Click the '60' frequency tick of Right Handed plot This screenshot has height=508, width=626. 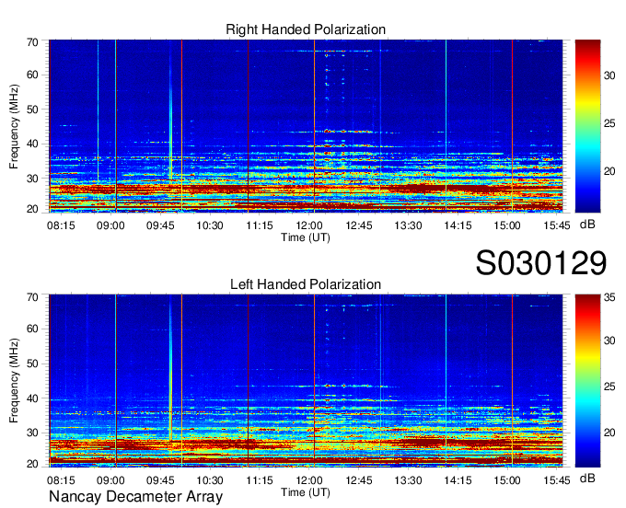32,75
